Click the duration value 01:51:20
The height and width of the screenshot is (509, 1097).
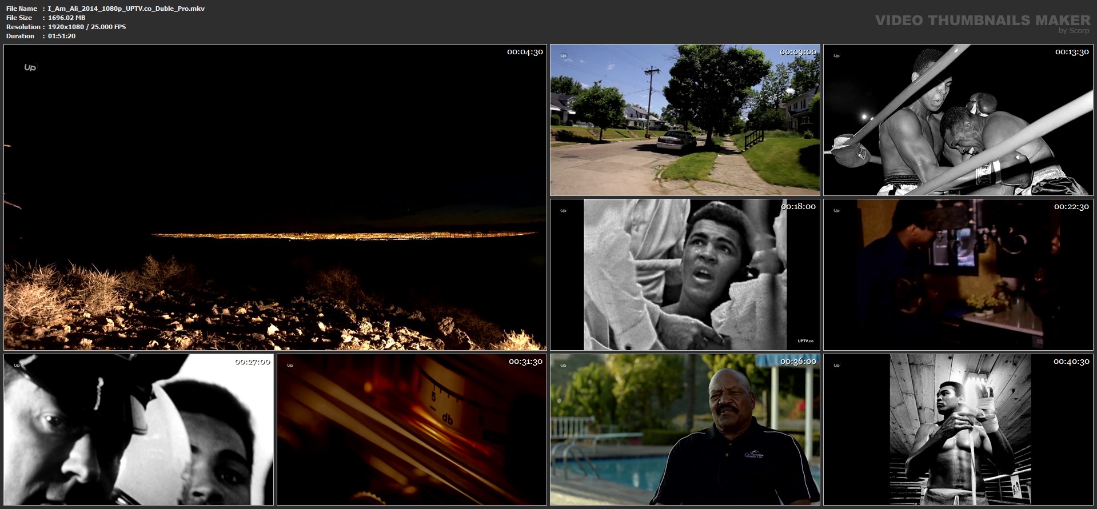pos(62,36)
